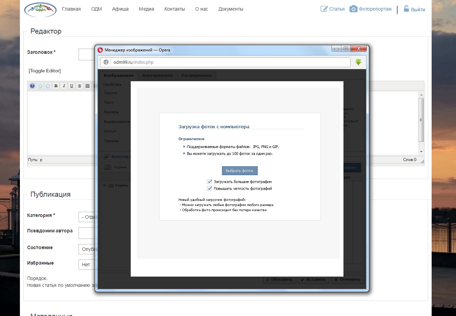Click the drive icon in the Корень tree row
The image size is (456, 316).
pyautogui.click(x=111, y=185)
